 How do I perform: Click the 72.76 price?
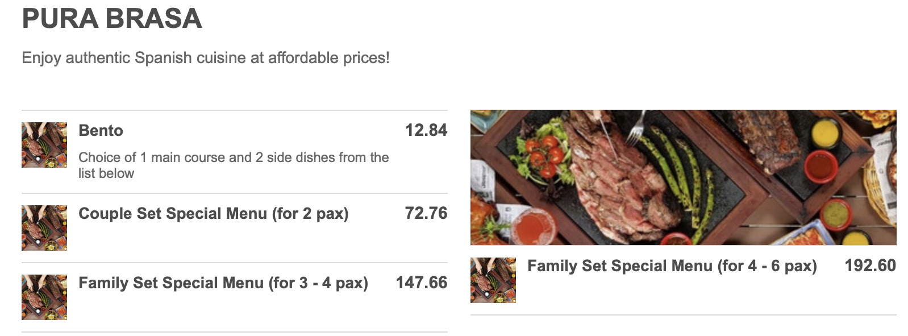pyautogui.click(x=426, y=213)
